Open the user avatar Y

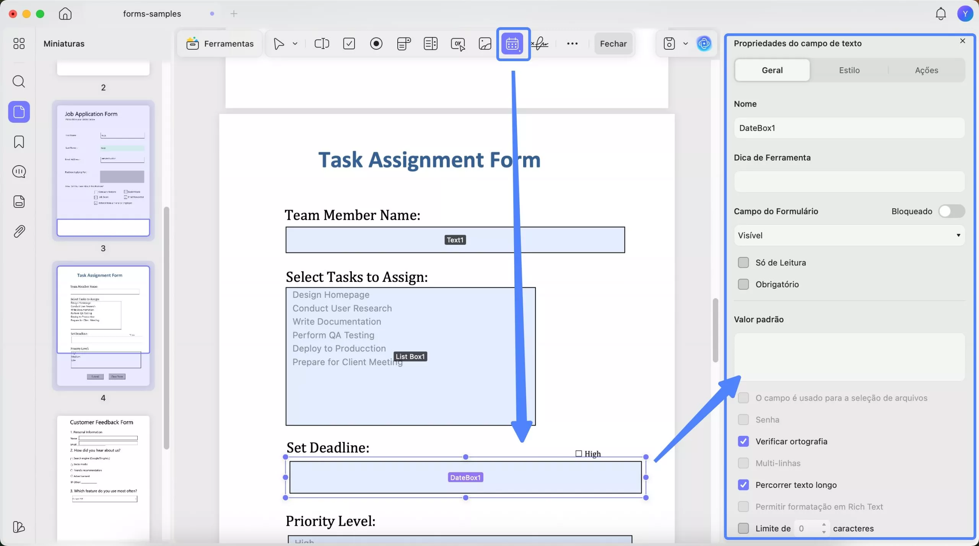click(965, 14)
